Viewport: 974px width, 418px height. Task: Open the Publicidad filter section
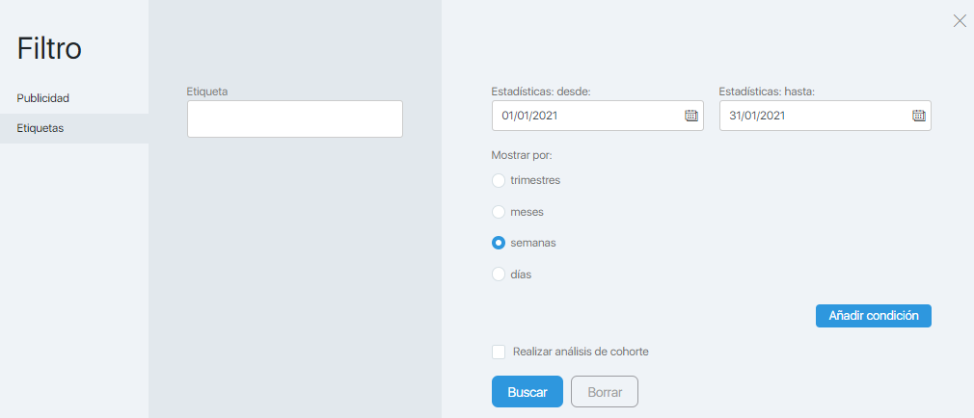coord(43,98)
